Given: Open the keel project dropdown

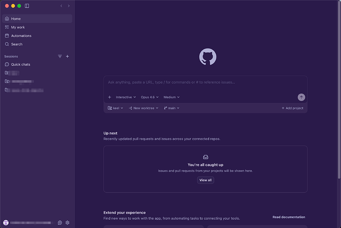Looking at the screenshot, I should (115, 108).
